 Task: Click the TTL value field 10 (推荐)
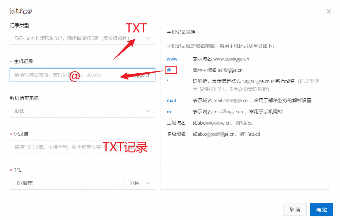tap(67, 183)
